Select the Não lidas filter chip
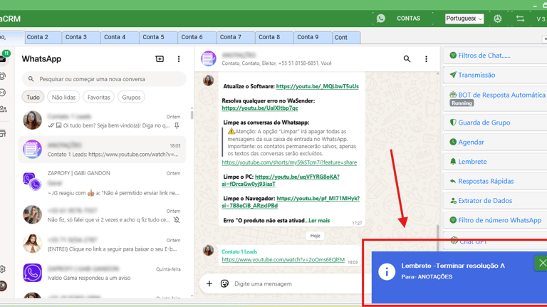Screen dimensions: 547x307 tap(63, 98)
